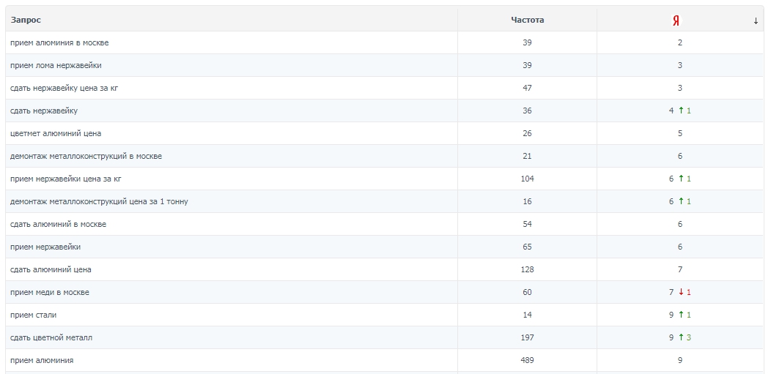Click frequency value 54

(527, 224)
